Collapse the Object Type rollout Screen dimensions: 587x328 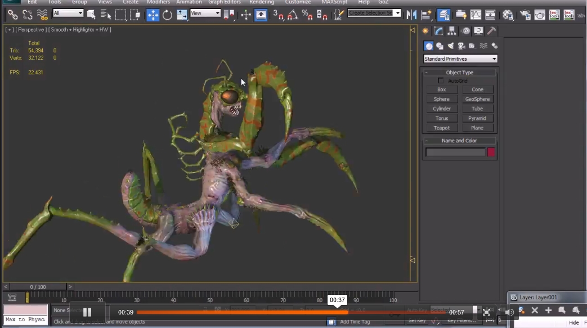pyautogui.click(x=460, y=72)
